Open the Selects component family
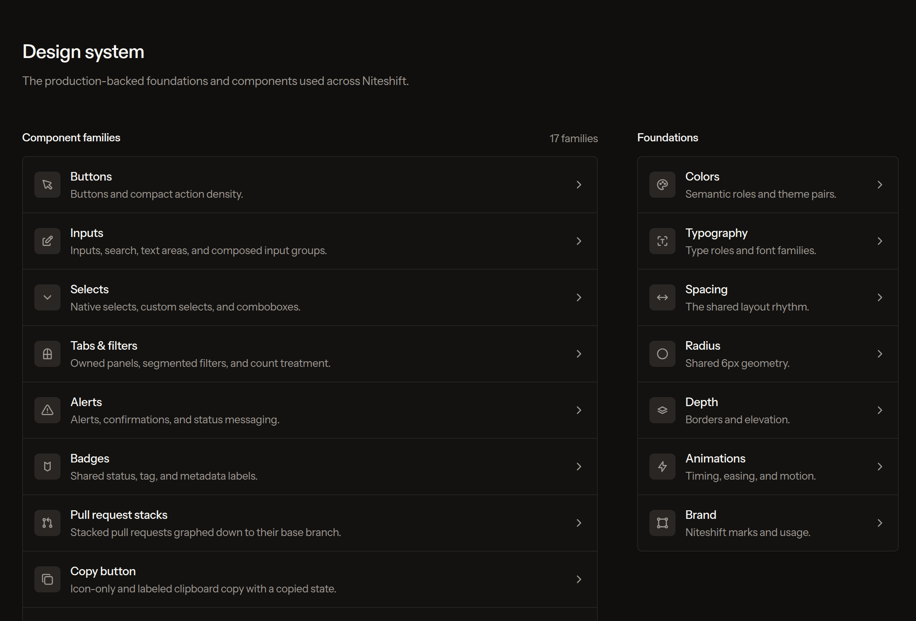This screenshot has height=621, width=916. coord(310,297)
